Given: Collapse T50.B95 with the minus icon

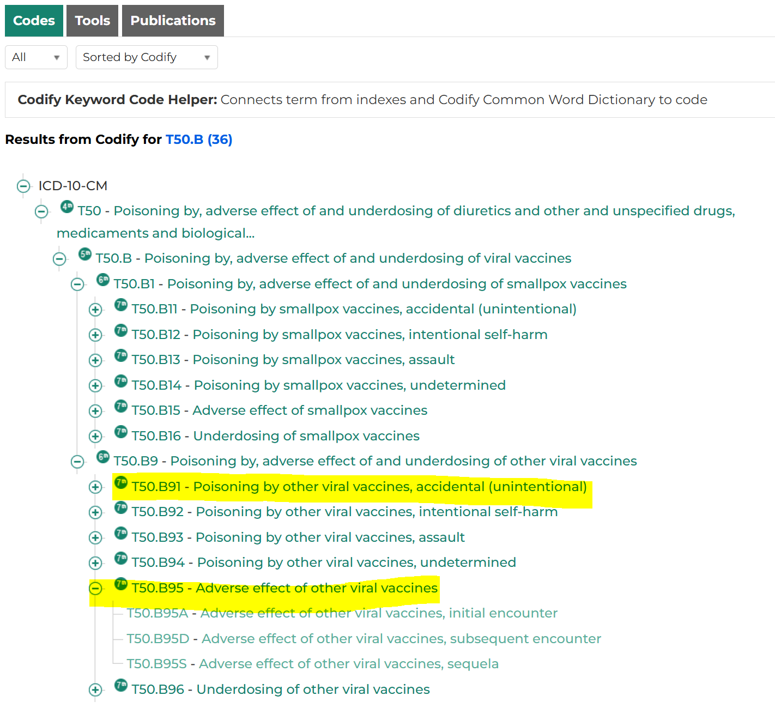Looking at the screenshot, I should pos(95,588).
